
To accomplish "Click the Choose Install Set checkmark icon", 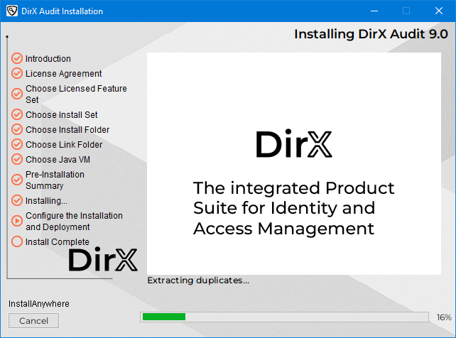I will click(17, 114).
